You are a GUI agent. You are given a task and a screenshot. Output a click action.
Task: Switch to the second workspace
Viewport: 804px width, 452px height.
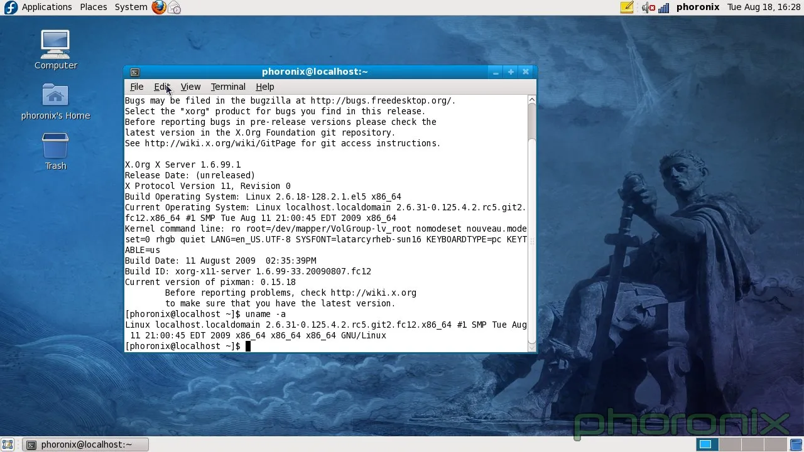click(729, 444)
